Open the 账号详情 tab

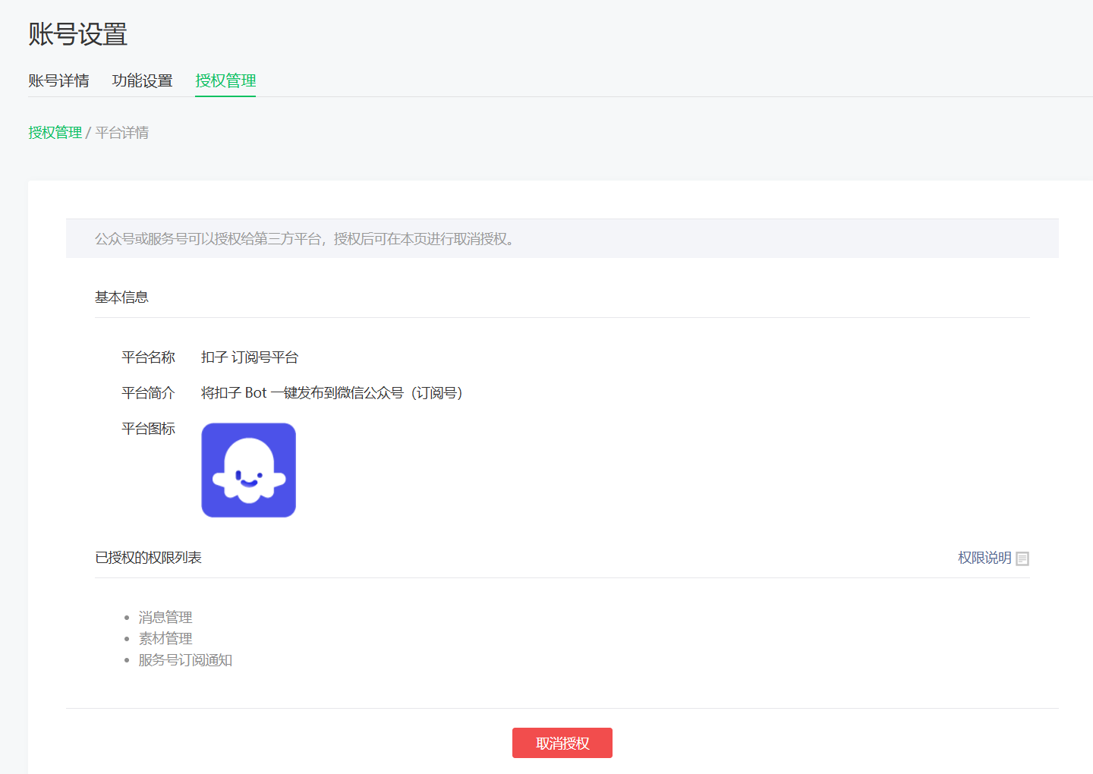[58, 80]
